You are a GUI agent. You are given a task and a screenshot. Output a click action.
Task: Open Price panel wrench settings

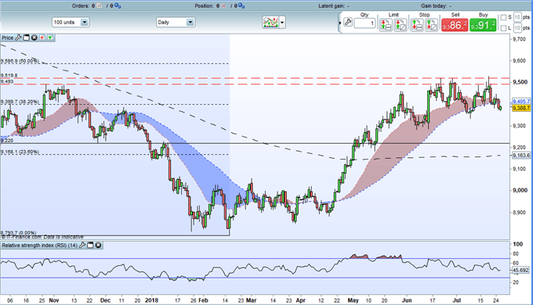(18, 38)
